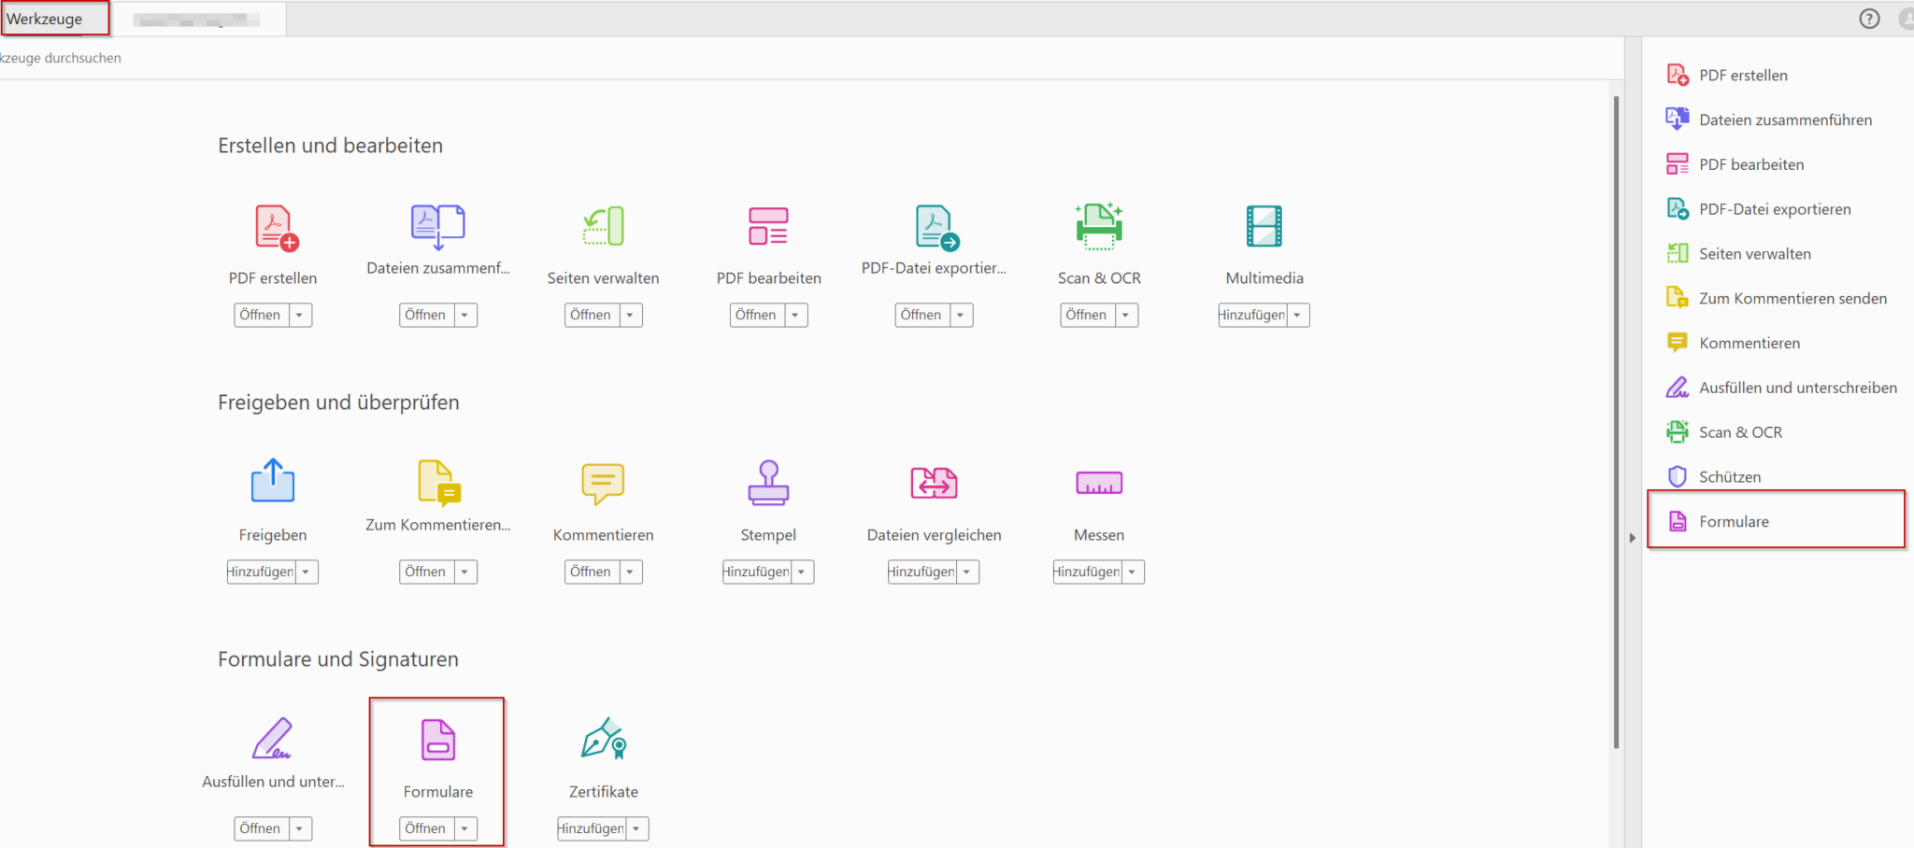The height and width of the screenshot is (848, 1914).
Task: Open the Formulare icon in main grid
Action: tap(438, 740)
